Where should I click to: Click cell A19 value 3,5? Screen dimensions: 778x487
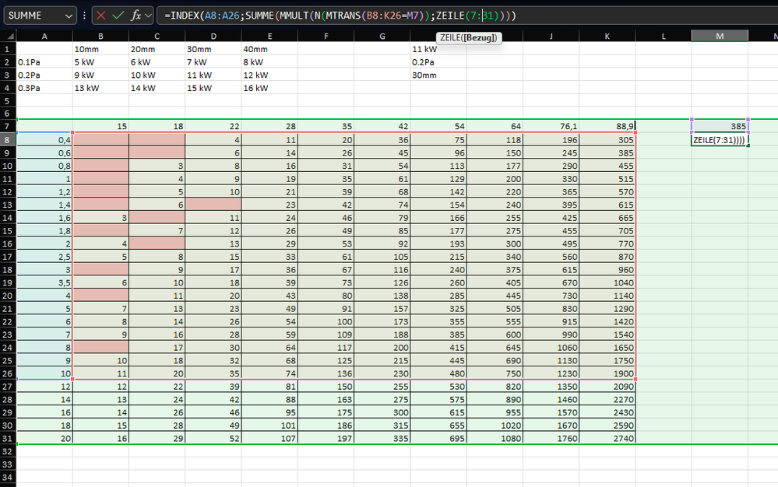point(44,282)
